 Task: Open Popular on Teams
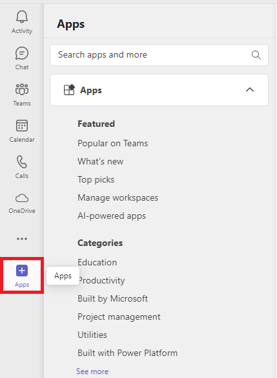tap(112, 144)
